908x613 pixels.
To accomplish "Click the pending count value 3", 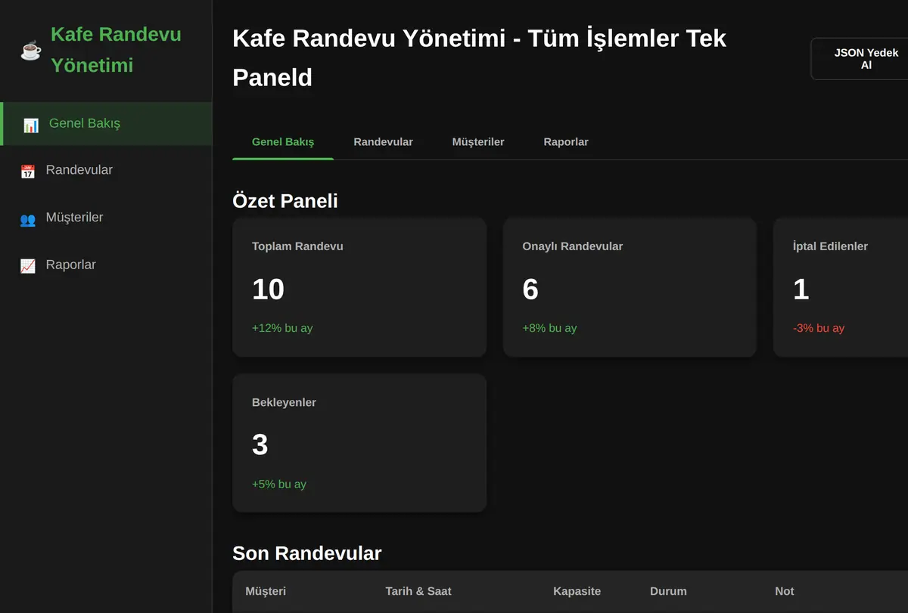I will point(260,445).
